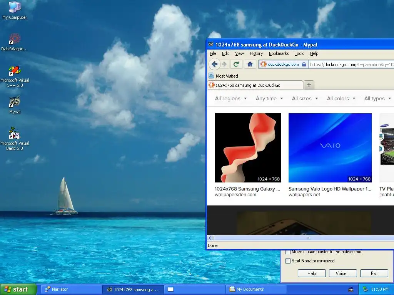Click the Windows start button
394x295 pixels.
pos(18,289)
